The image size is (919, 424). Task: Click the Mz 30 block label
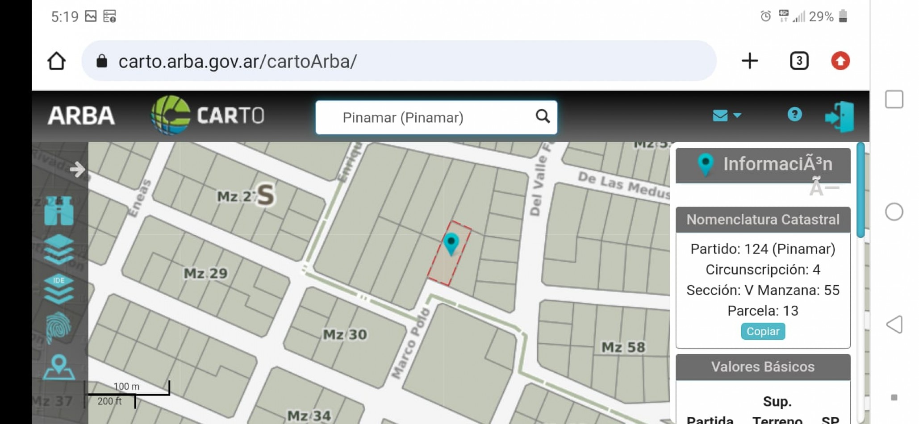[345, 334]
